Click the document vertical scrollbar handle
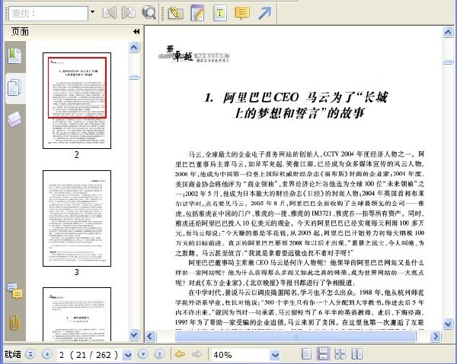Image resolution: width=457 pixels, height=364 pixels. (x=448, y=62)
